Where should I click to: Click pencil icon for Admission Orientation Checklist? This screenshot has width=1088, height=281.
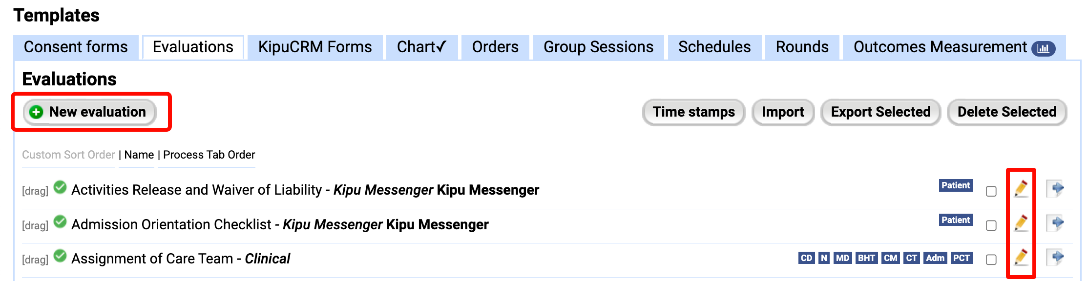[x=1021, y=223]
